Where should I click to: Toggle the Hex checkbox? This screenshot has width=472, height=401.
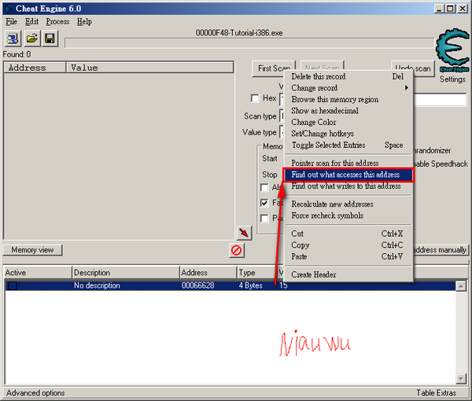(x=255, y=98)
